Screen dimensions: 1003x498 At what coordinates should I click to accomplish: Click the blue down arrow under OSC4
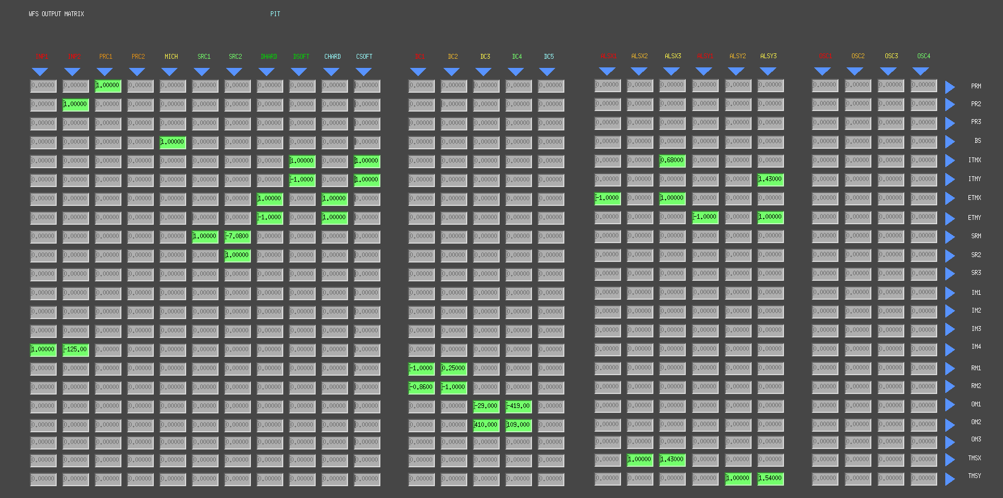pyautogui.click(x=921, y=71)
